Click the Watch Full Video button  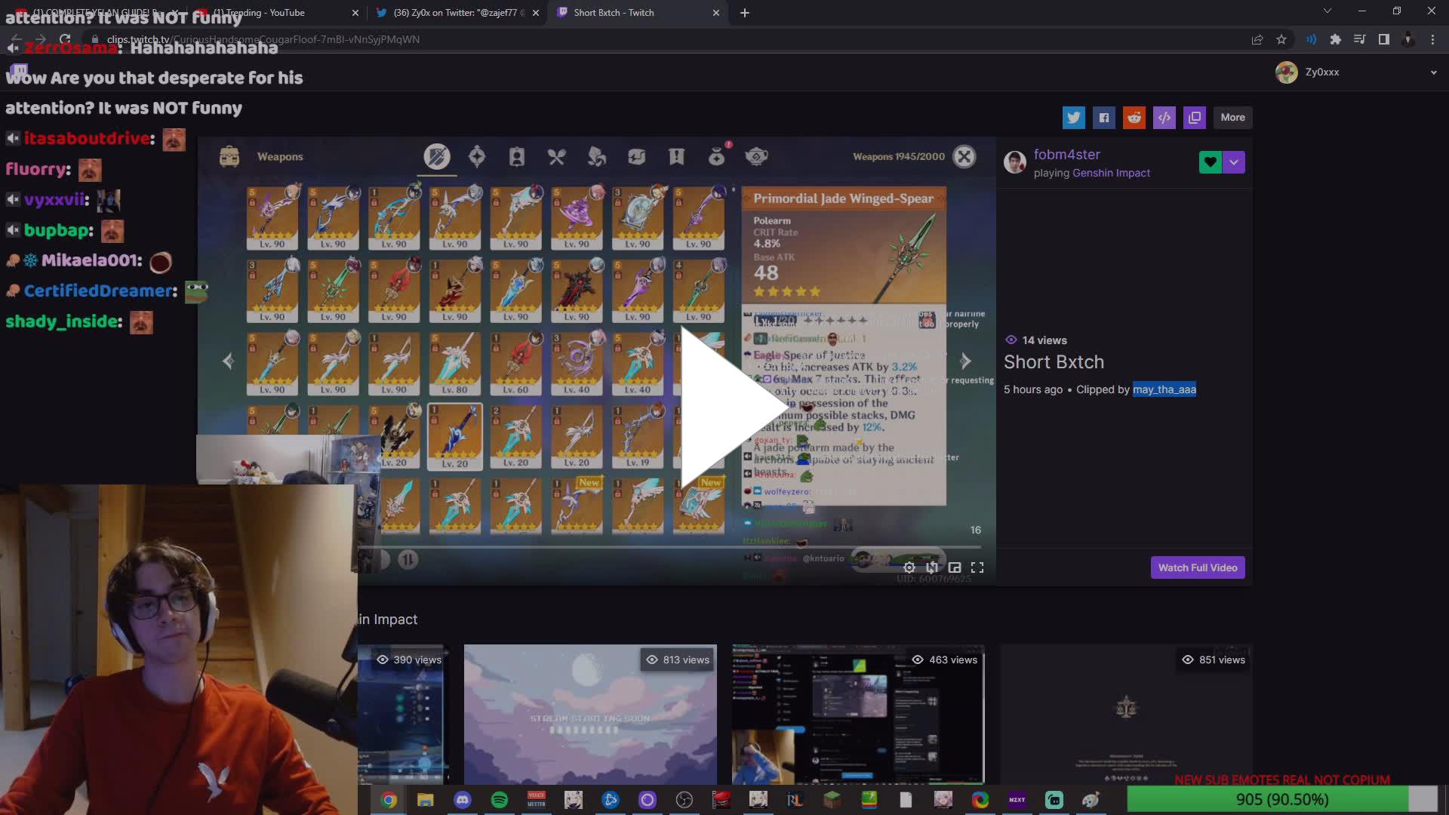(x=1197, y=567)
